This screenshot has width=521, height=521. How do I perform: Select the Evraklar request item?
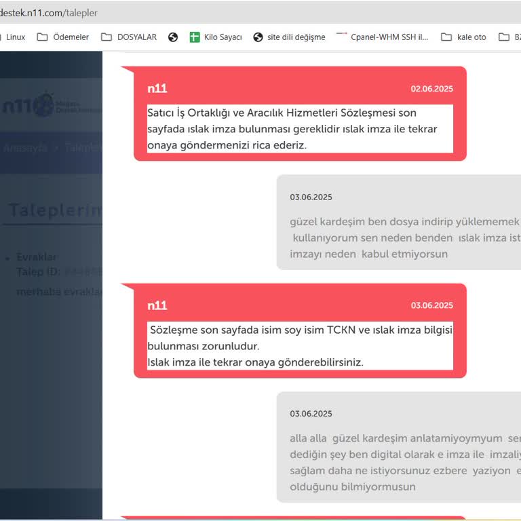(37, 257)
